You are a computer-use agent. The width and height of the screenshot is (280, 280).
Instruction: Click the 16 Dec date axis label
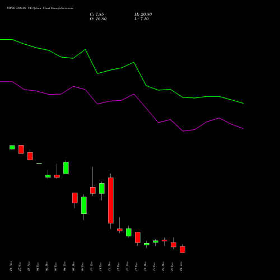coord(127,266)
